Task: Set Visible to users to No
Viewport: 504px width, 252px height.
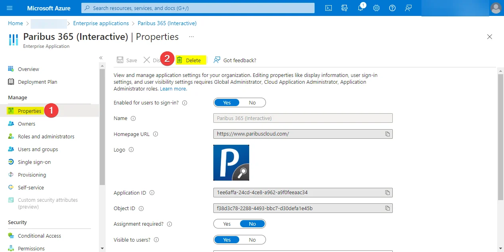Action: coord(252,240)
